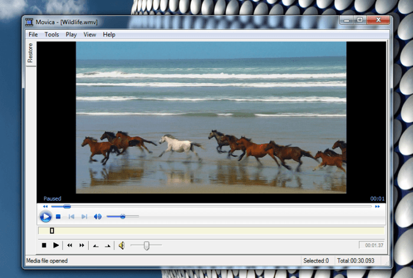Click the blue Next track icon

pyautogui.click(x=84, y=217)
